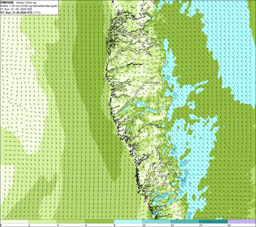Click the legend value label '10'
This screenshot has height=227, width=256.
coord(144,225)
